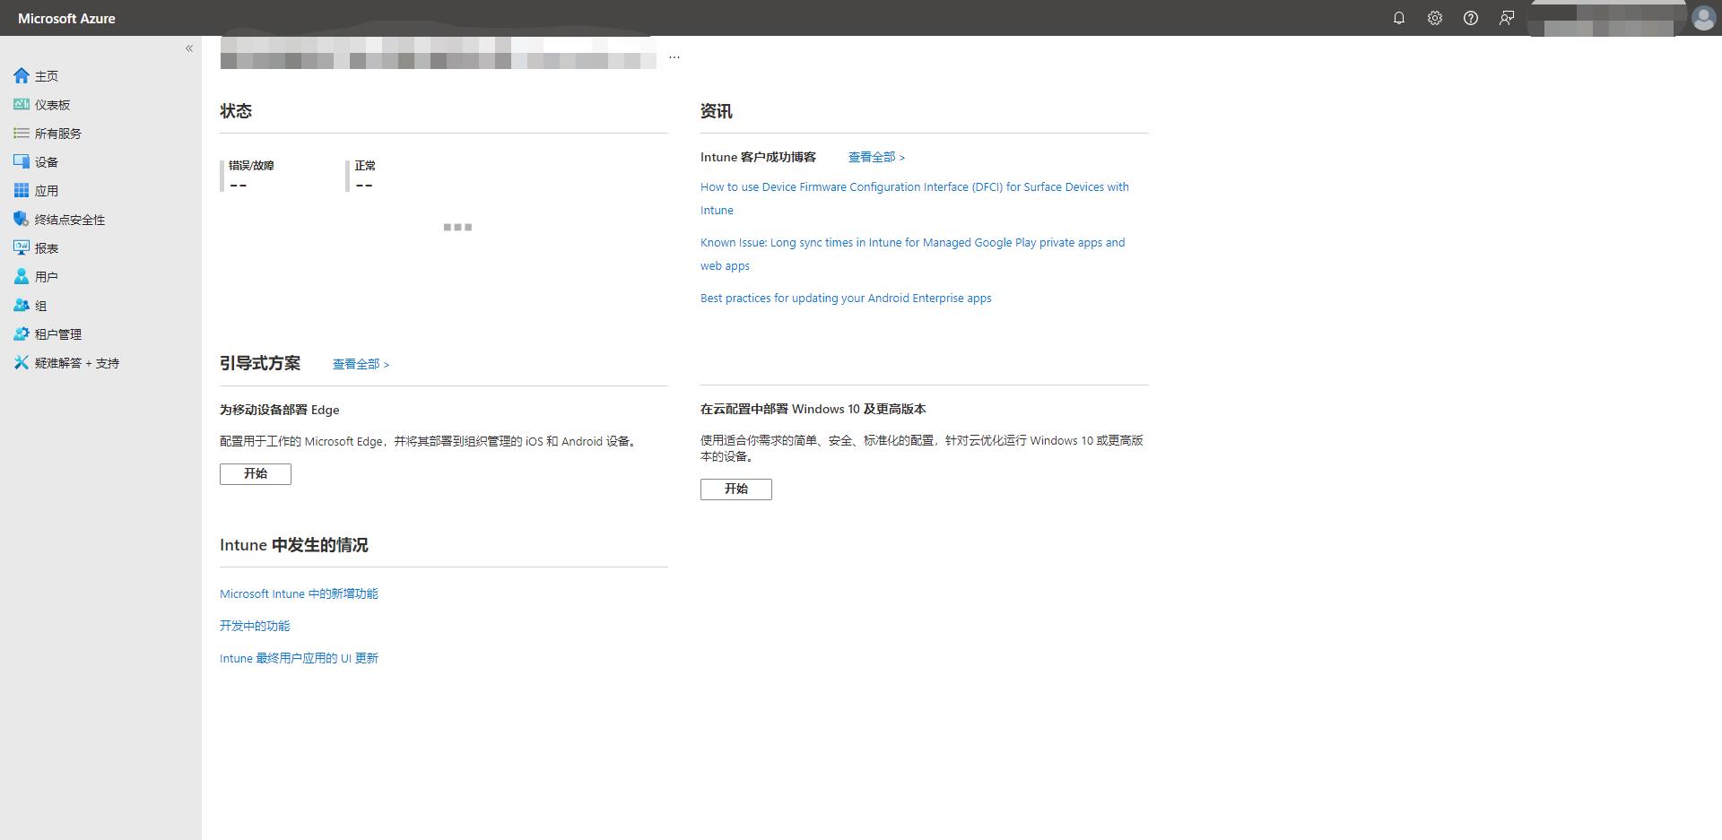Screen dimensions: 1722x840
Task: Start the Windows 10 cloud configuration scenario
Action: click(x=736, y=489)
